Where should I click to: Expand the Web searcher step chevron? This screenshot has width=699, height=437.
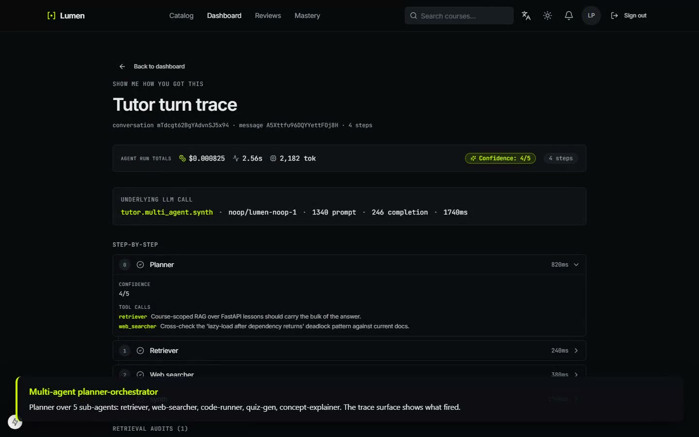pyautogui.click(x=576, y=374)
